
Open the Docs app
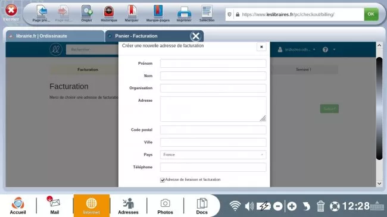point(202,206)
